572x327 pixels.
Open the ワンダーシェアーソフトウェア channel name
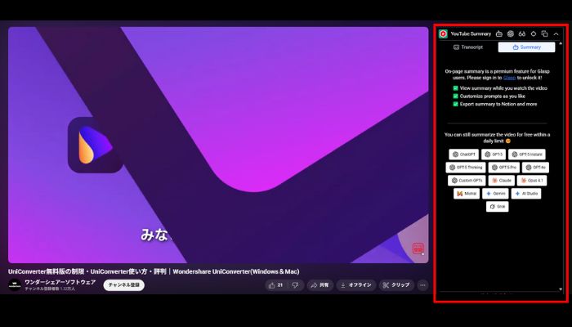(60, 283)
